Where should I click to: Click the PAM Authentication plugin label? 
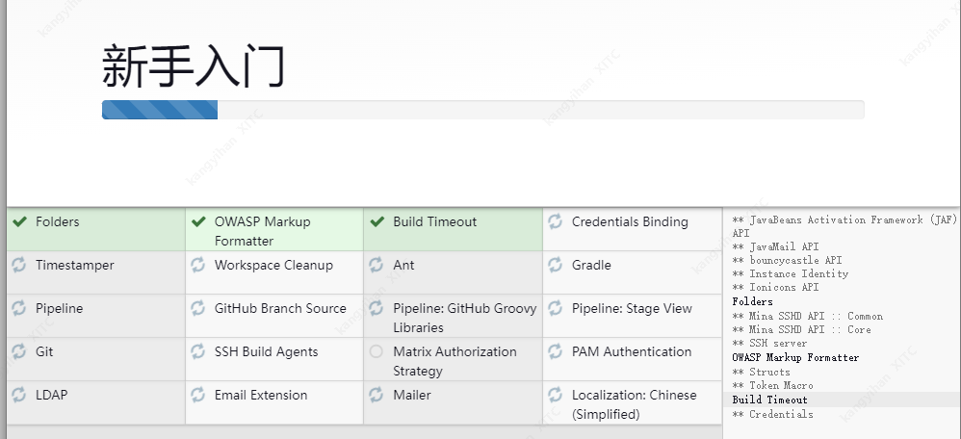[632, 352]
